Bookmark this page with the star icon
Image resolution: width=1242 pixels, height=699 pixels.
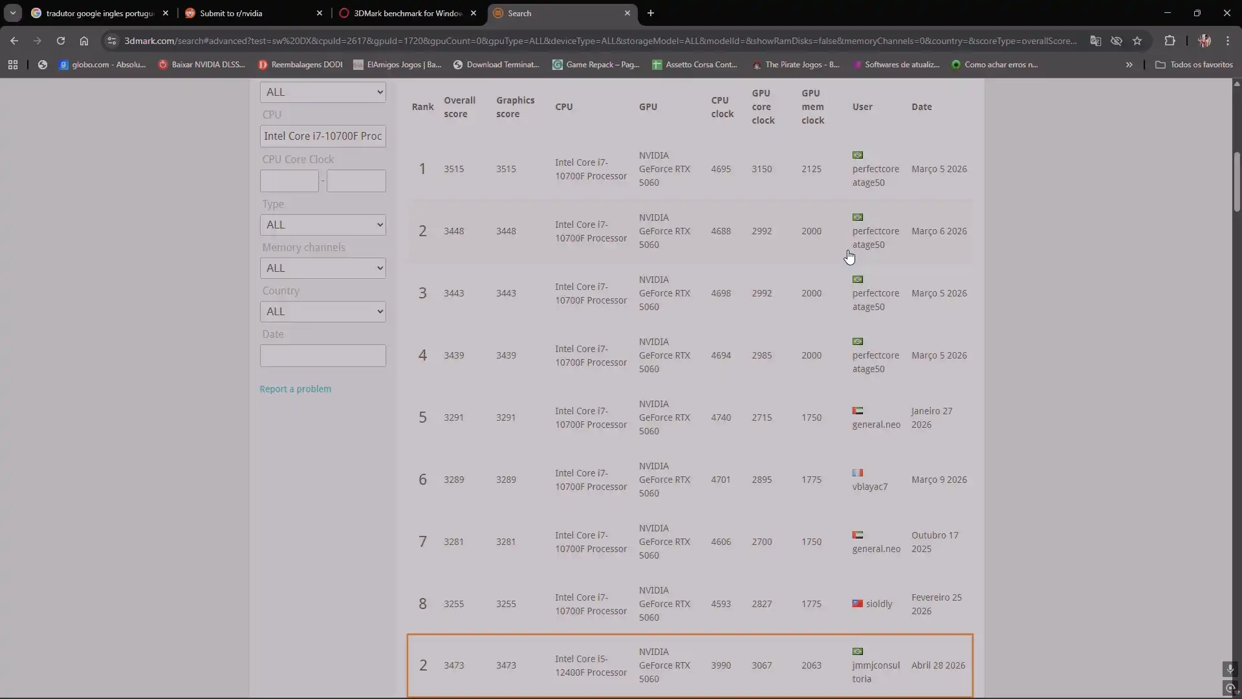(x=1137, y=41)
